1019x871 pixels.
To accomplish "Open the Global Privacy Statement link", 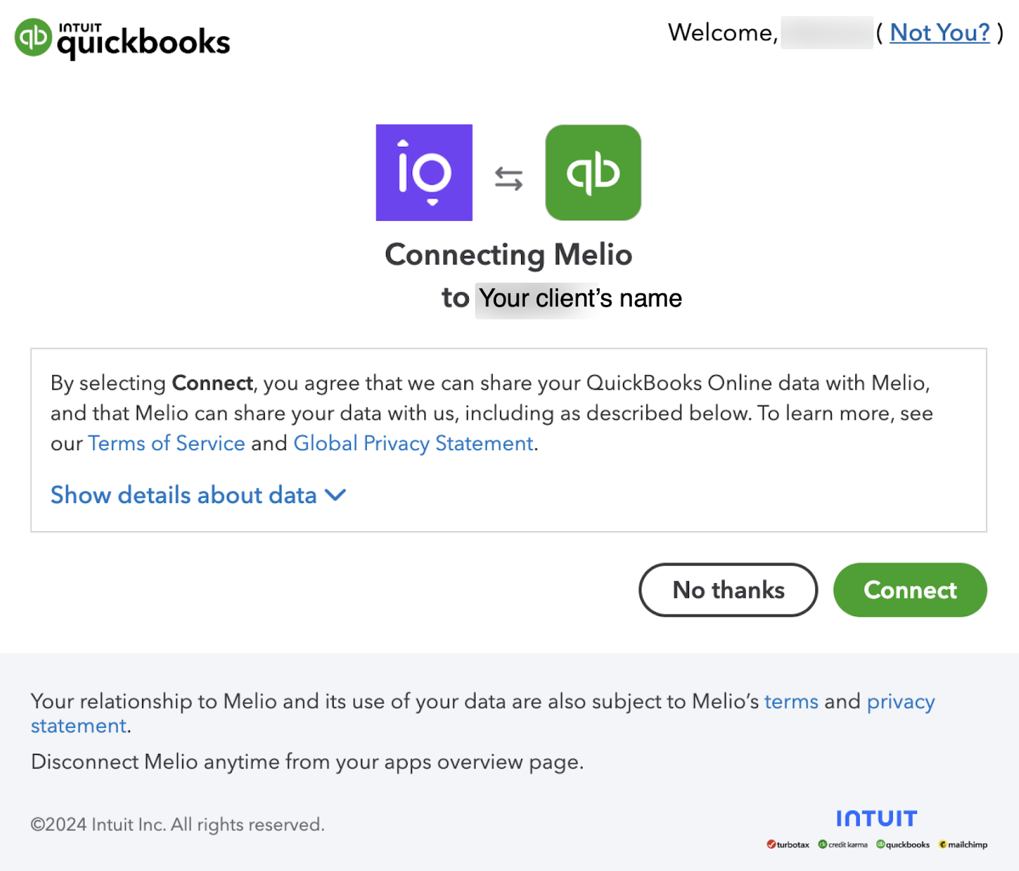I will click(413, 443).
